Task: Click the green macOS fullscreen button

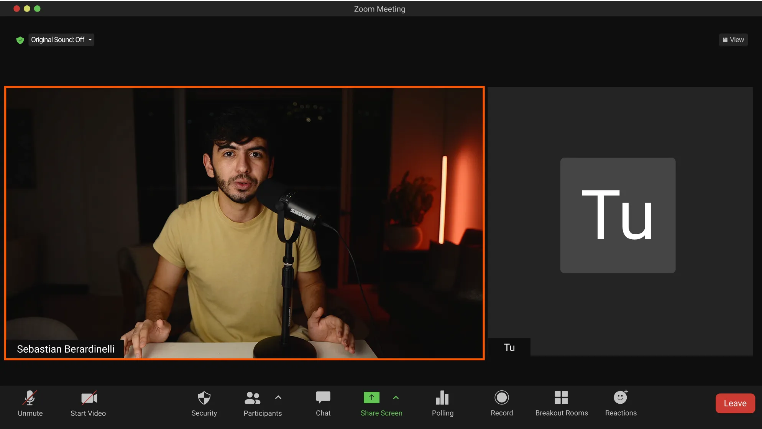Action: coord(37,8)
